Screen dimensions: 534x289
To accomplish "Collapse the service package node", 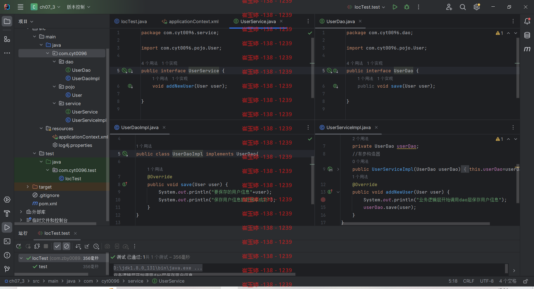I will click(54, 103).
